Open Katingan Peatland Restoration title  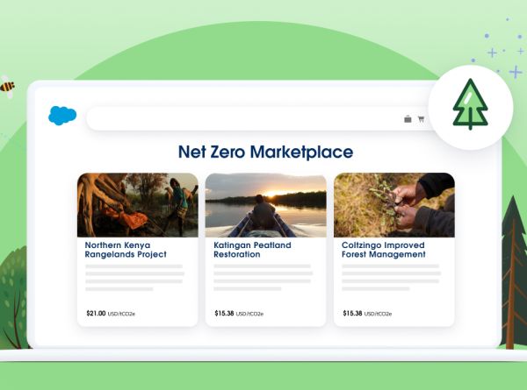[x=252, y=250]
